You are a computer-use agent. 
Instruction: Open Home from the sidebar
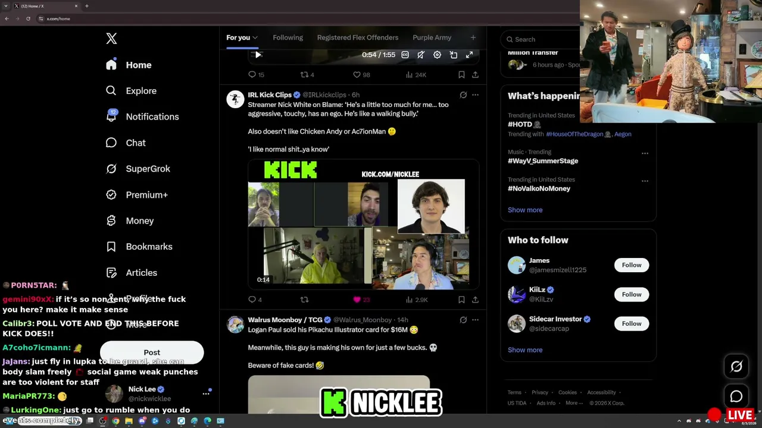click(x=129, y=65)
